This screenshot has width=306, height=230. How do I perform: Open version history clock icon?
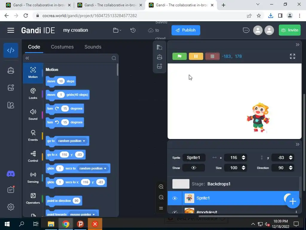(133, 30)
